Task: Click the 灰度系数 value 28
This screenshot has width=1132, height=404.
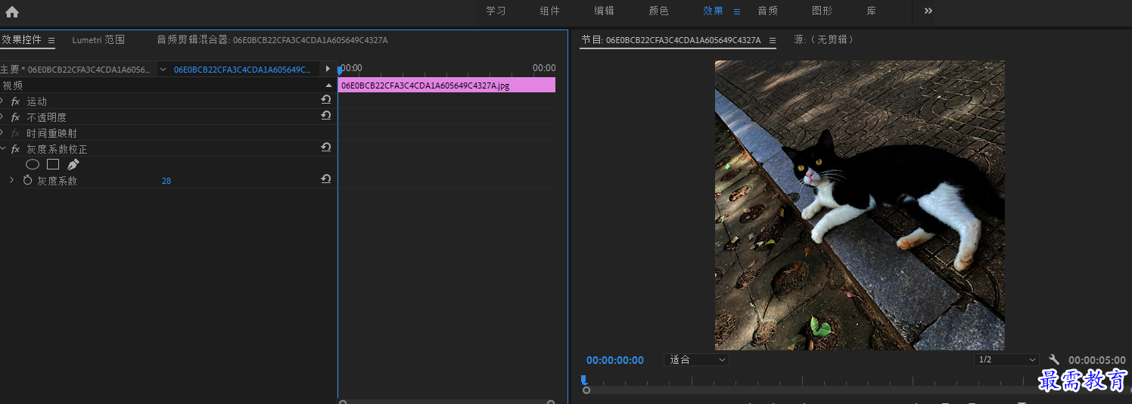Action: click(x=166, y=181)
